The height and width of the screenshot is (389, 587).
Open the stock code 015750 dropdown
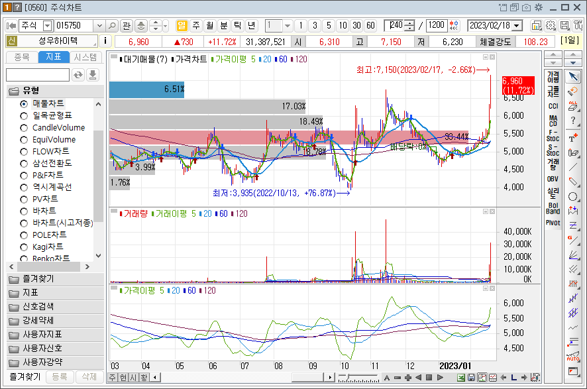99,25
